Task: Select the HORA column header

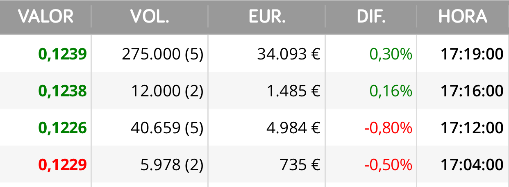Action: 463,17
